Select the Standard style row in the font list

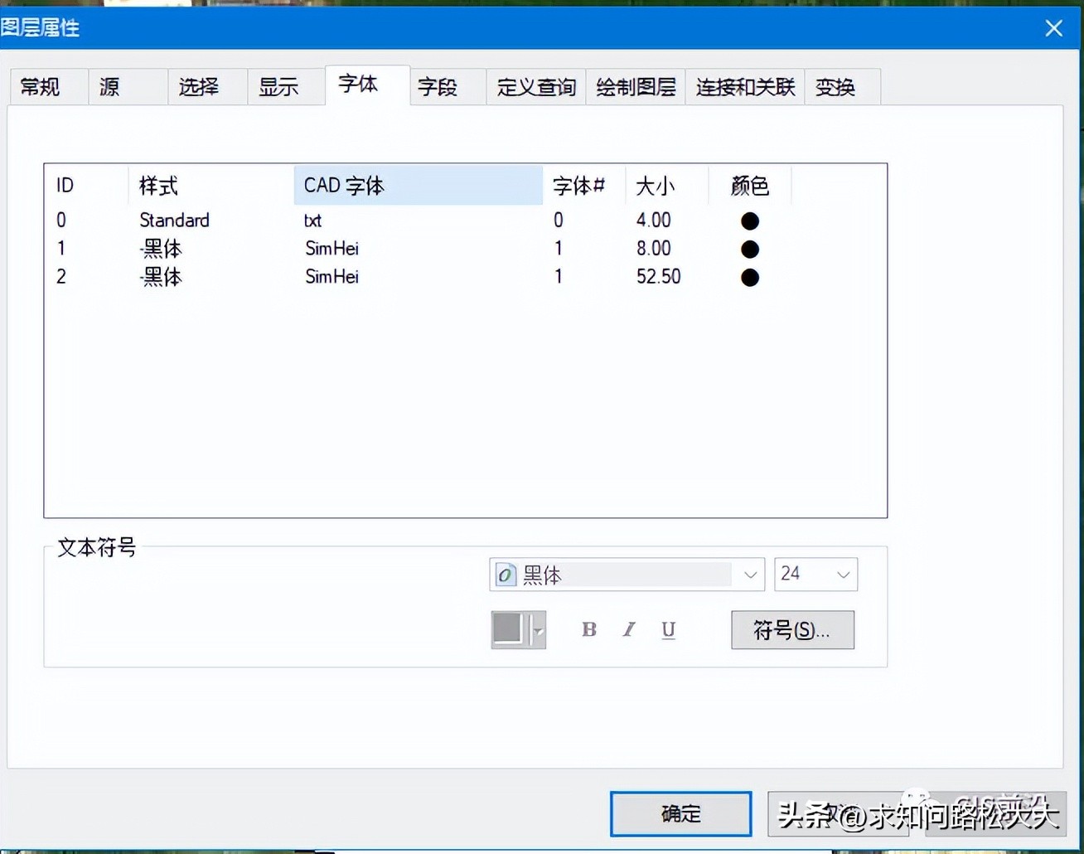pos(174,221)
